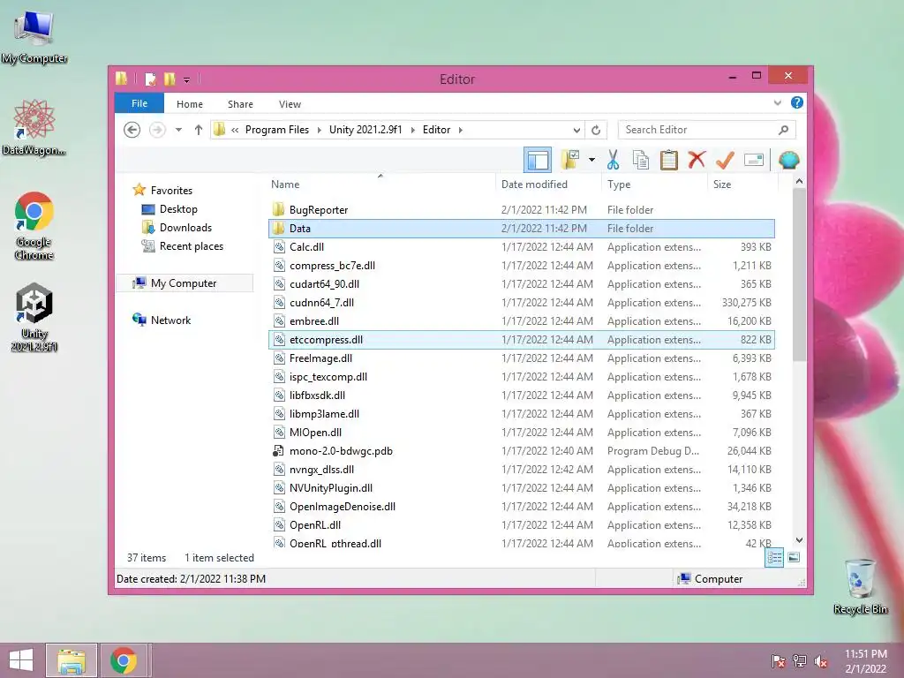Click Program Files in the address breadcrumb
Image resolution: width=904 pixels, height=678 pixels.
coord(277,130)
